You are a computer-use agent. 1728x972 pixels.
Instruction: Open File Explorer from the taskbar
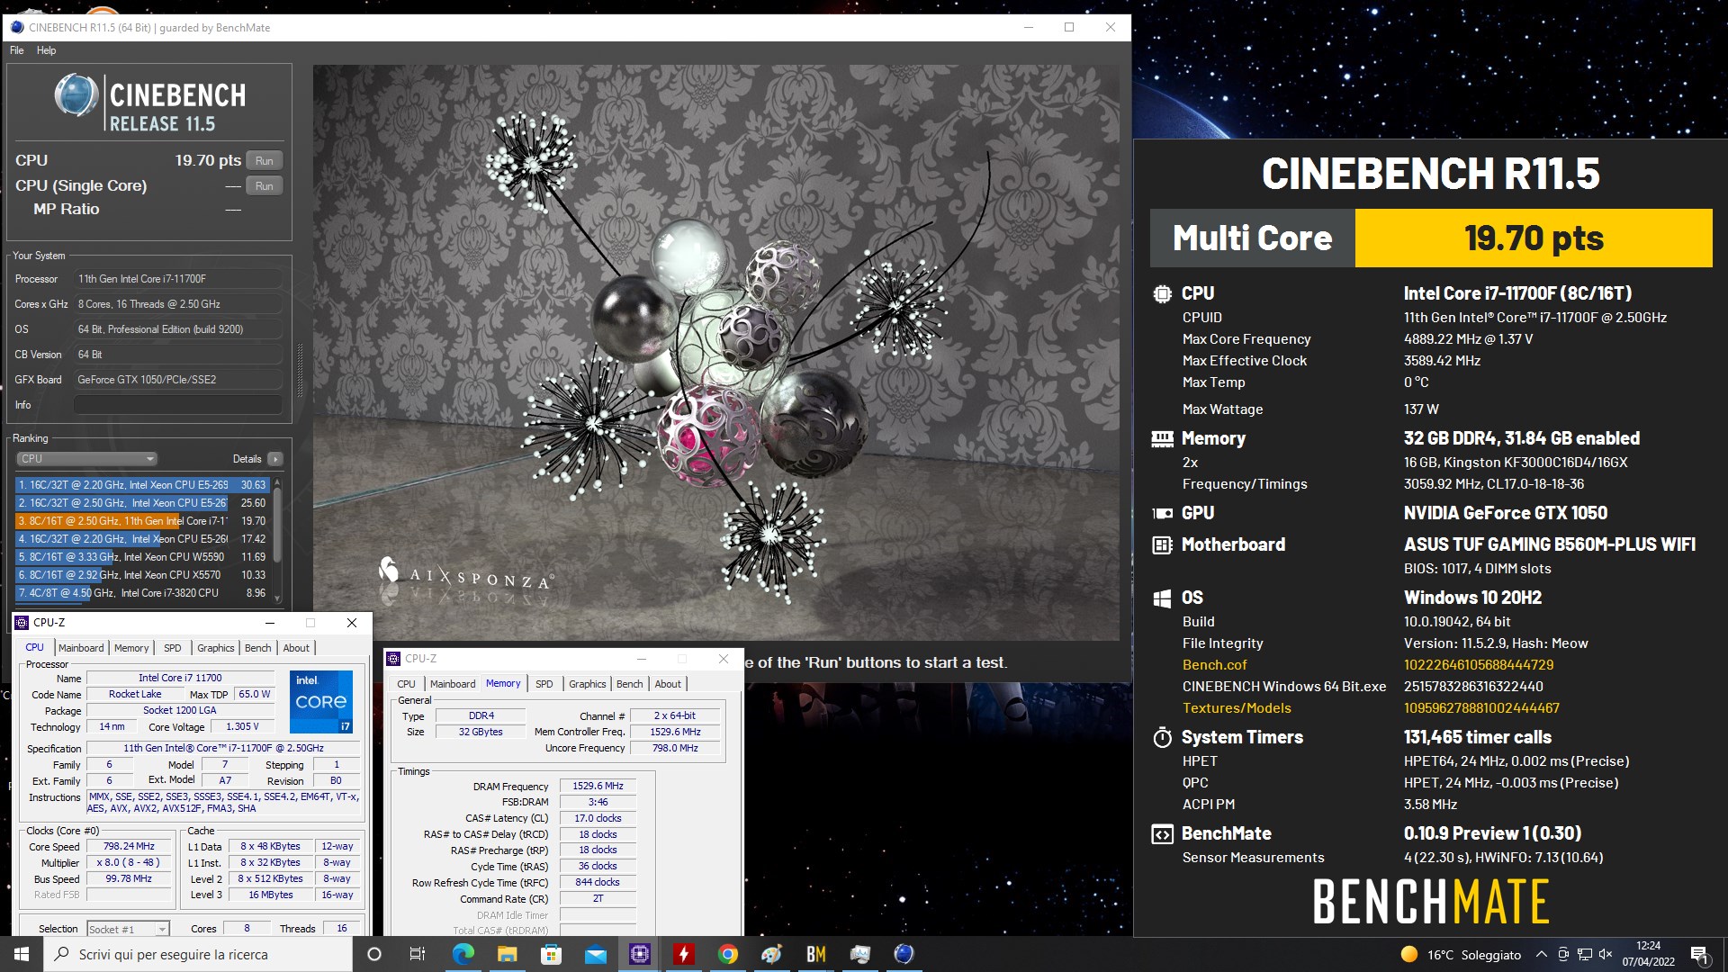[x=507, y=954]
